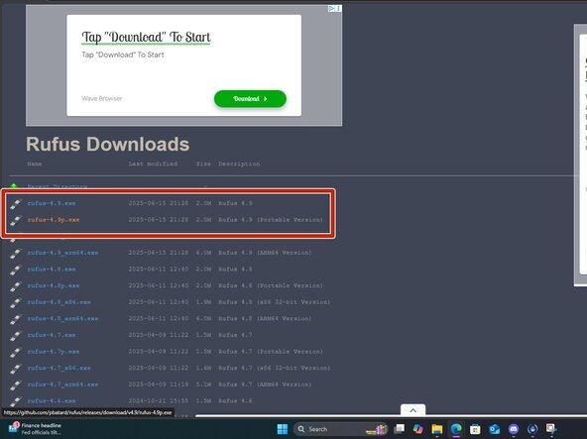Sort the listing by the Description column
Image resolution: width=587 pixels, height=439 pixels.
tap(239, 164)
